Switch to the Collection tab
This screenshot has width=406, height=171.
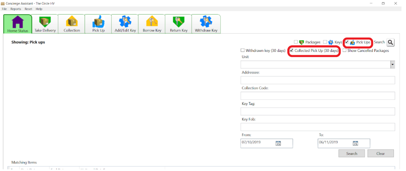tap(72, 24)
